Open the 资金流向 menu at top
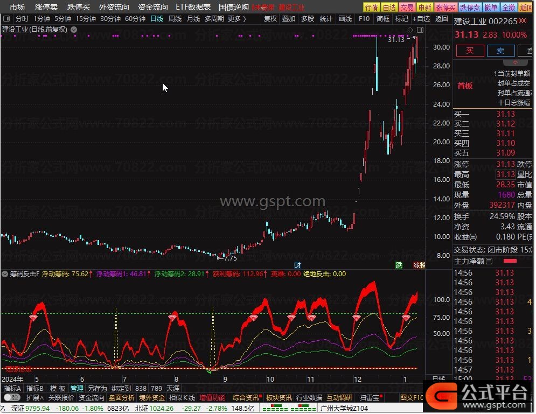The height and width of the screenshot is (414, 536). (153, 7)
